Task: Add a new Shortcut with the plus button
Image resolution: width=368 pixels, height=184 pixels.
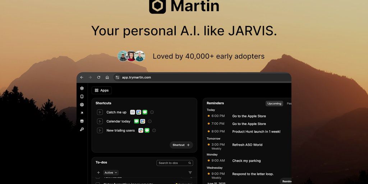Action: tap(181, 145)
